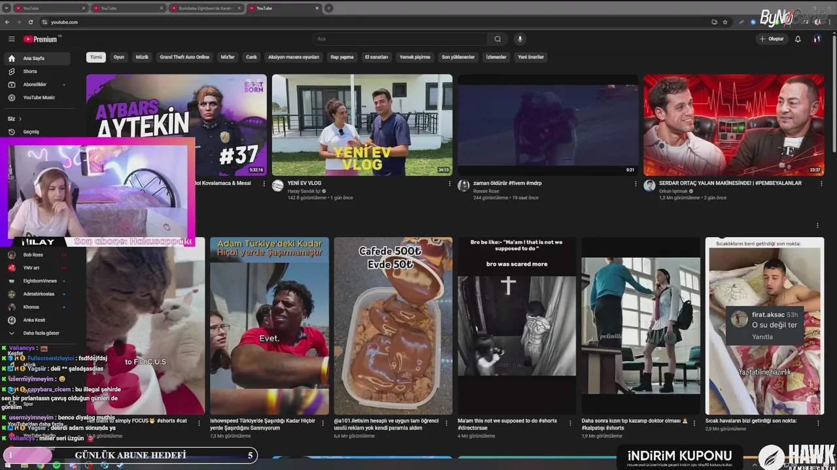Open a new browser tab with plus
837x470 pixels.
(x=329, y=8)
